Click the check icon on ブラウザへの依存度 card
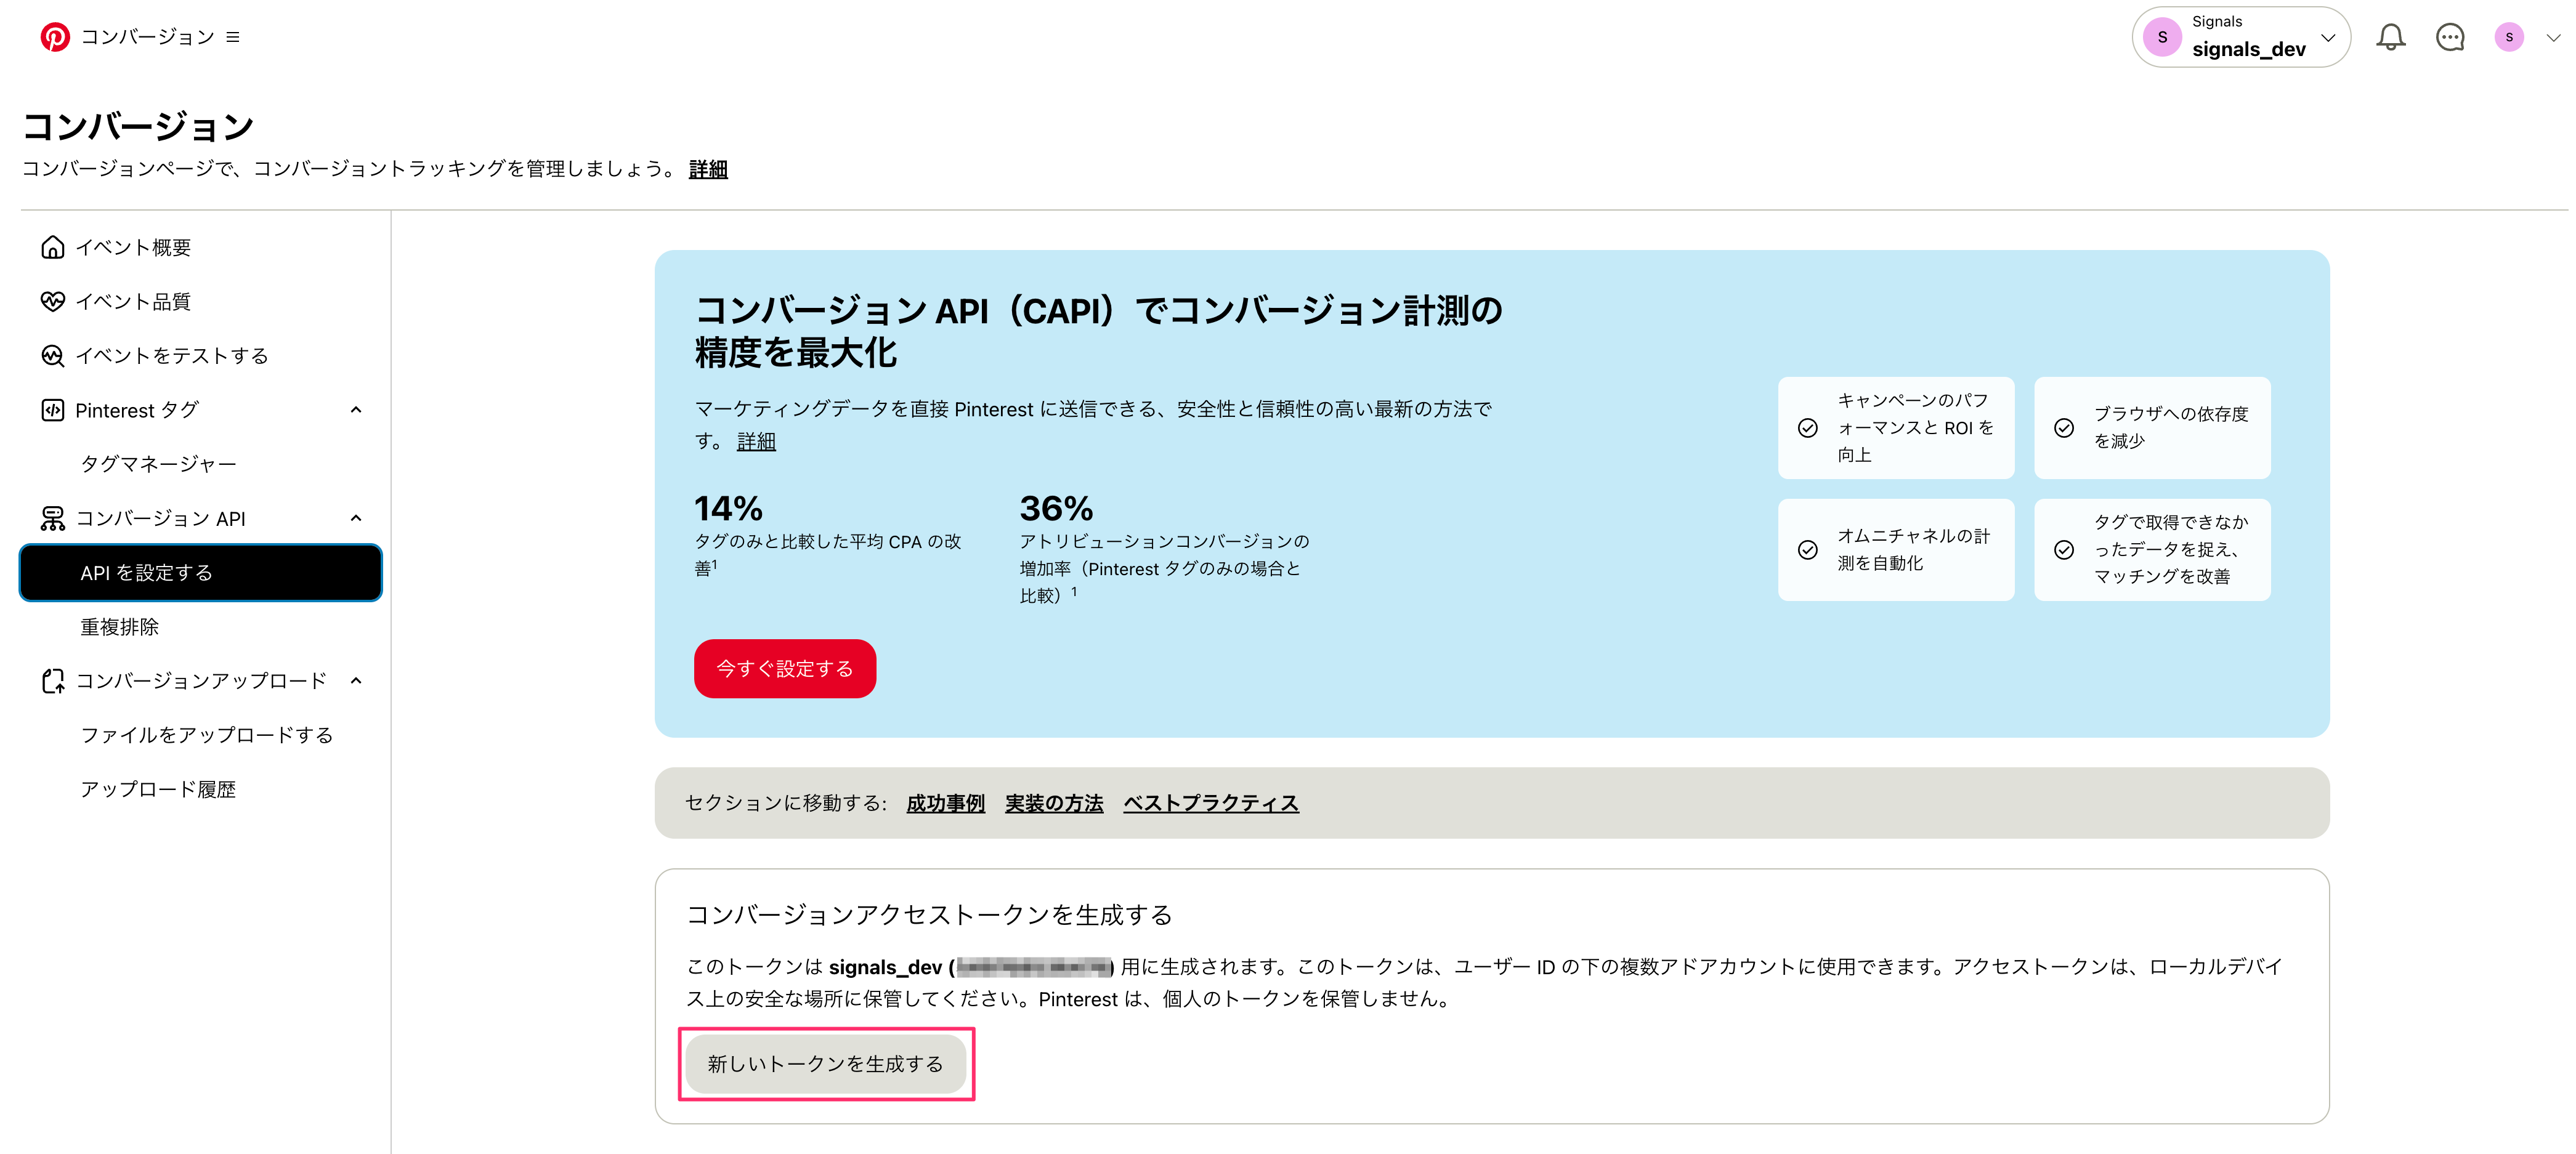Screen dimensions: 2576x1154 point(2064,428)
